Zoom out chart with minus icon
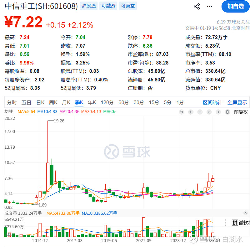This screenshot has height=247, width=250. pos(200,112)
